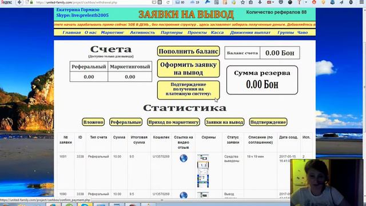Open globe video link for request 1691
The height and width of the screenshot is (206, 366).
click(184, 158)
